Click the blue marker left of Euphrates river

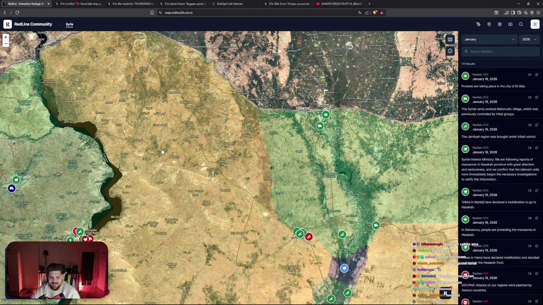11,189
